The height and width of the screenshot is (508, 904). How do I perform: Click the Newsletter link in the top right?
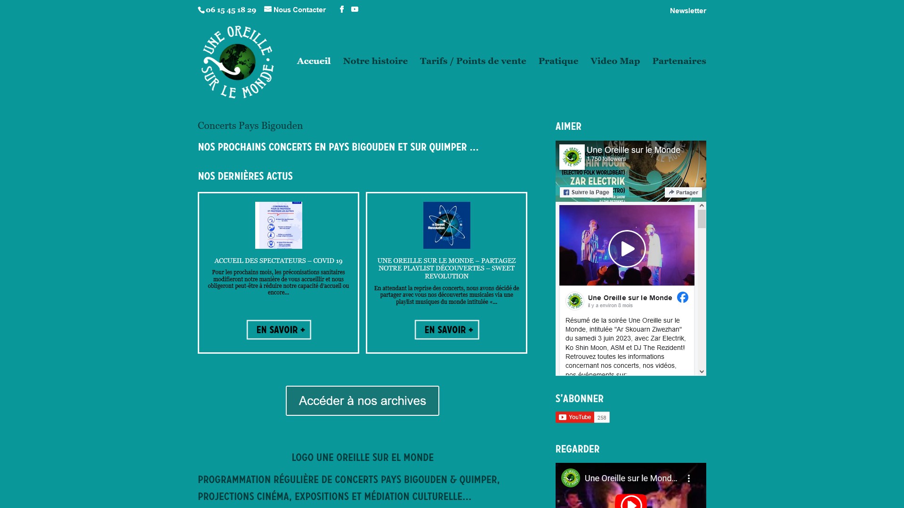coord(688,10)
